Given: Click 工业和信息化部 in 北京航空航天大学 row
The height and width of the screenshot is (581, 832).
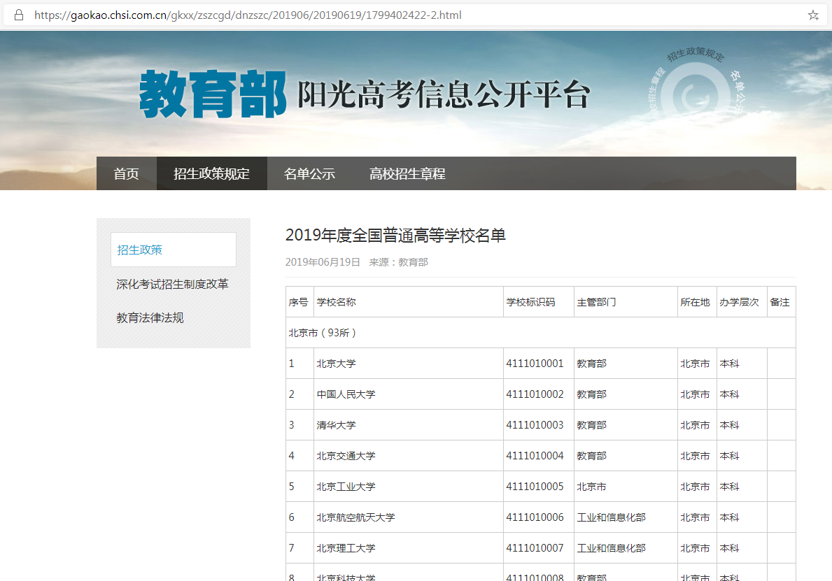Looking at the screenshot, I should point(612,517).
